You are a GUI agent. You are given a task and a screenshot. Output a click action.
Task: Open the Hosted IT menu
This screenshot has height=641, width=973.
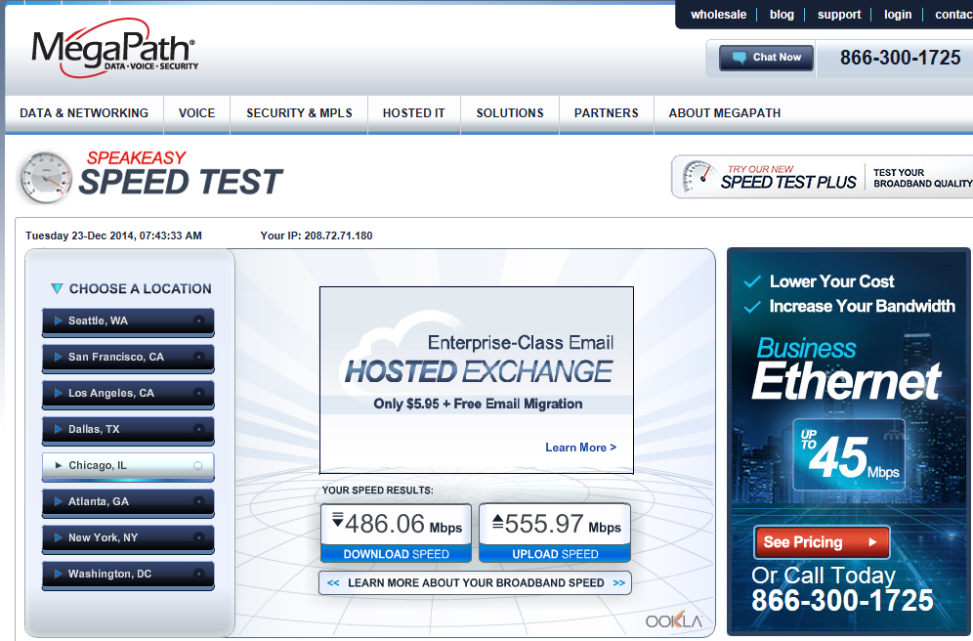[x=414, y=113]
